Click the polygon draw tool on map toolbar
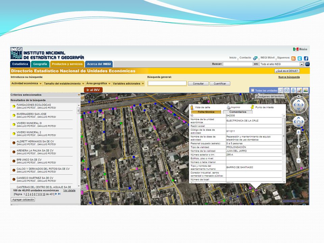324x243 pixels. click(280, 90)
